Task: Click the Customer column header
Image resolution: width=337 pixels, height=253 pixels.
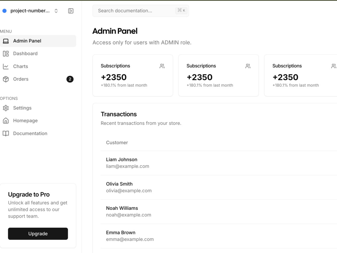Action: coord(117,142)
